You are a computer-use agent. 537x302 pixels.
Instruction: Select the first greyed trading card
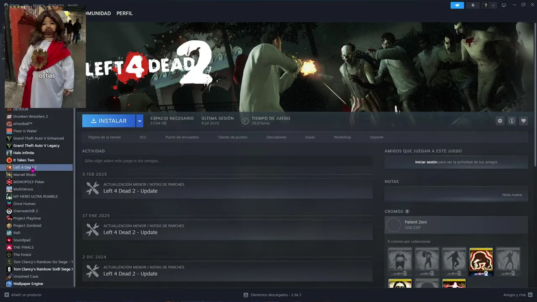coord(400,262)
